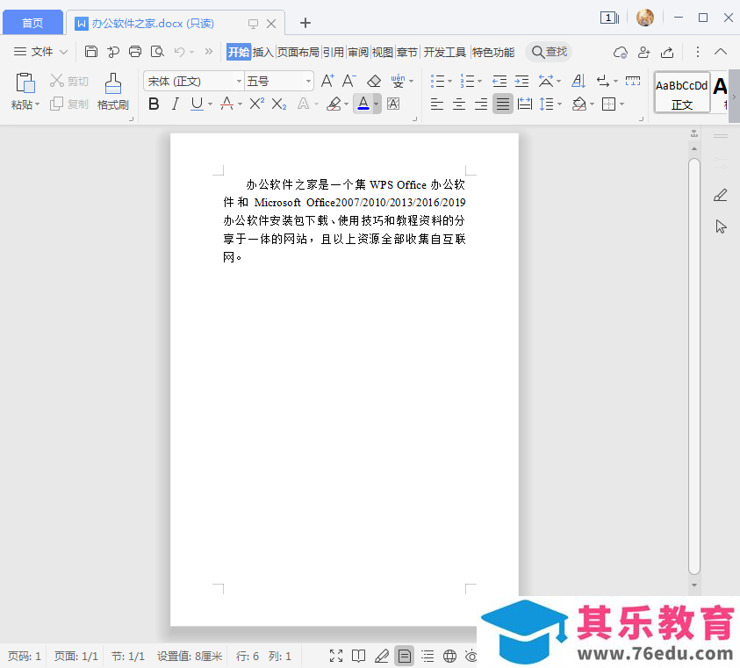Expand line spacing dropdown arrow
The width and height of the screenshot is (740, 668).
[x=560, y=104]
